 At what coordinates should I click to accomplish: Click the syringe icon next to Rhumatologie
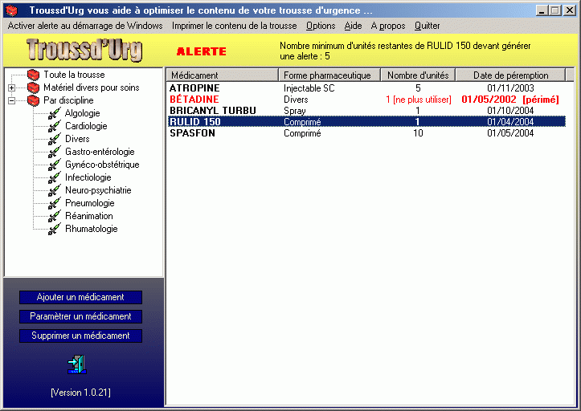point(55,229)
